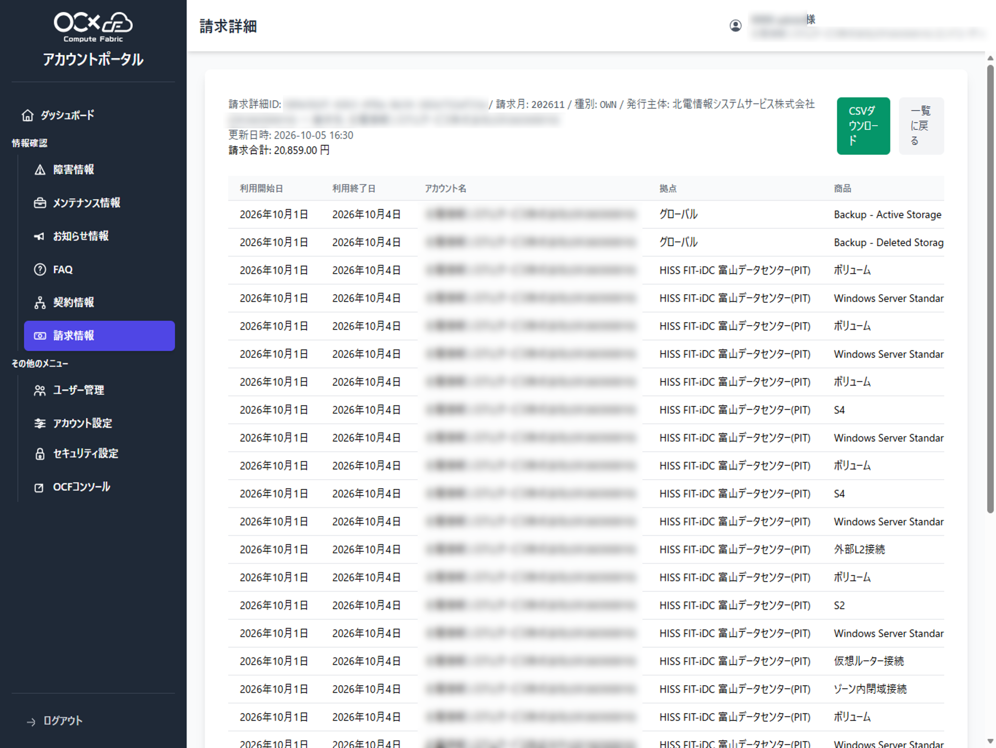Download CSV with the green button
The height and width of the screenshot is (748, 996).
(863, 126)
